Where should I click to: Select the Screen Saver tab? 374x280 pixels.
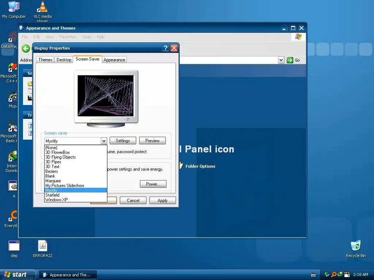88,59
